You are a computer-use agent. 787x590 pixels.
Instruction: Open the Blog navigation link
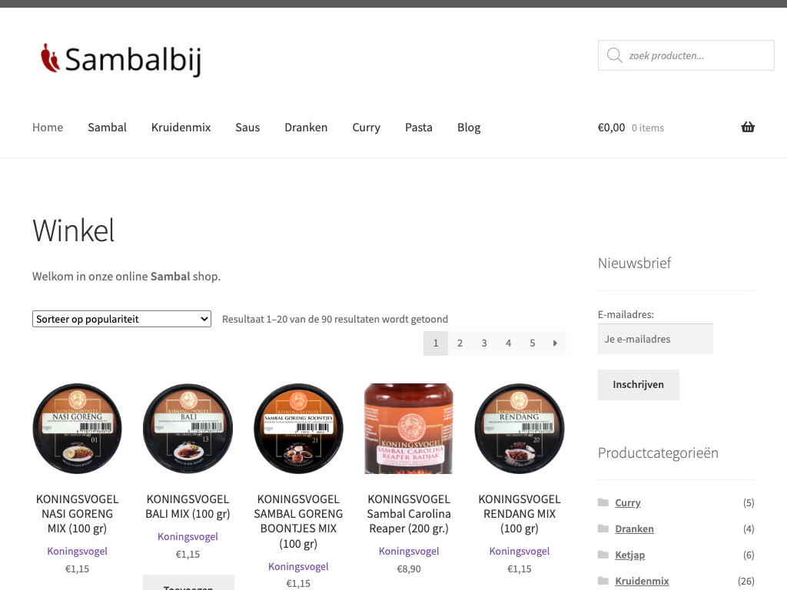tap(469, 128)
